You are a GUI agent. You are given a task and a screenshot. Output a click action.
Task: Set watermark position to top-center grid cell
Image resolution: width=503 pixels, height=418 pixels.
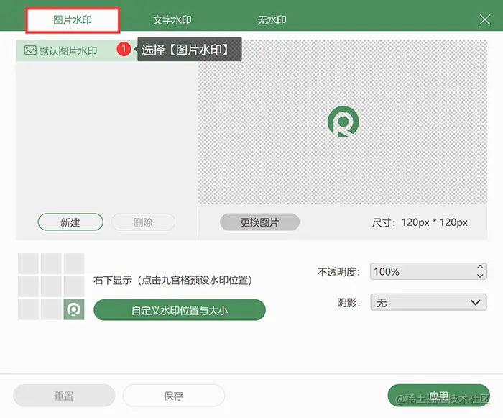coord(51,263)
